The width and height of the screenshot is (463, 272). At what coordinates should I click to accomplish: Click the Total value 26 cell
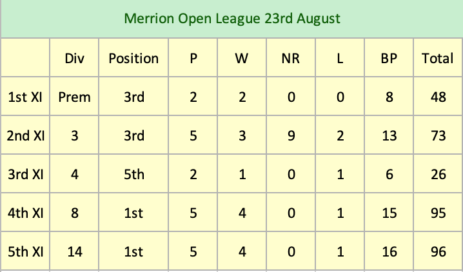pyautogui.click(x=438, y=174)
